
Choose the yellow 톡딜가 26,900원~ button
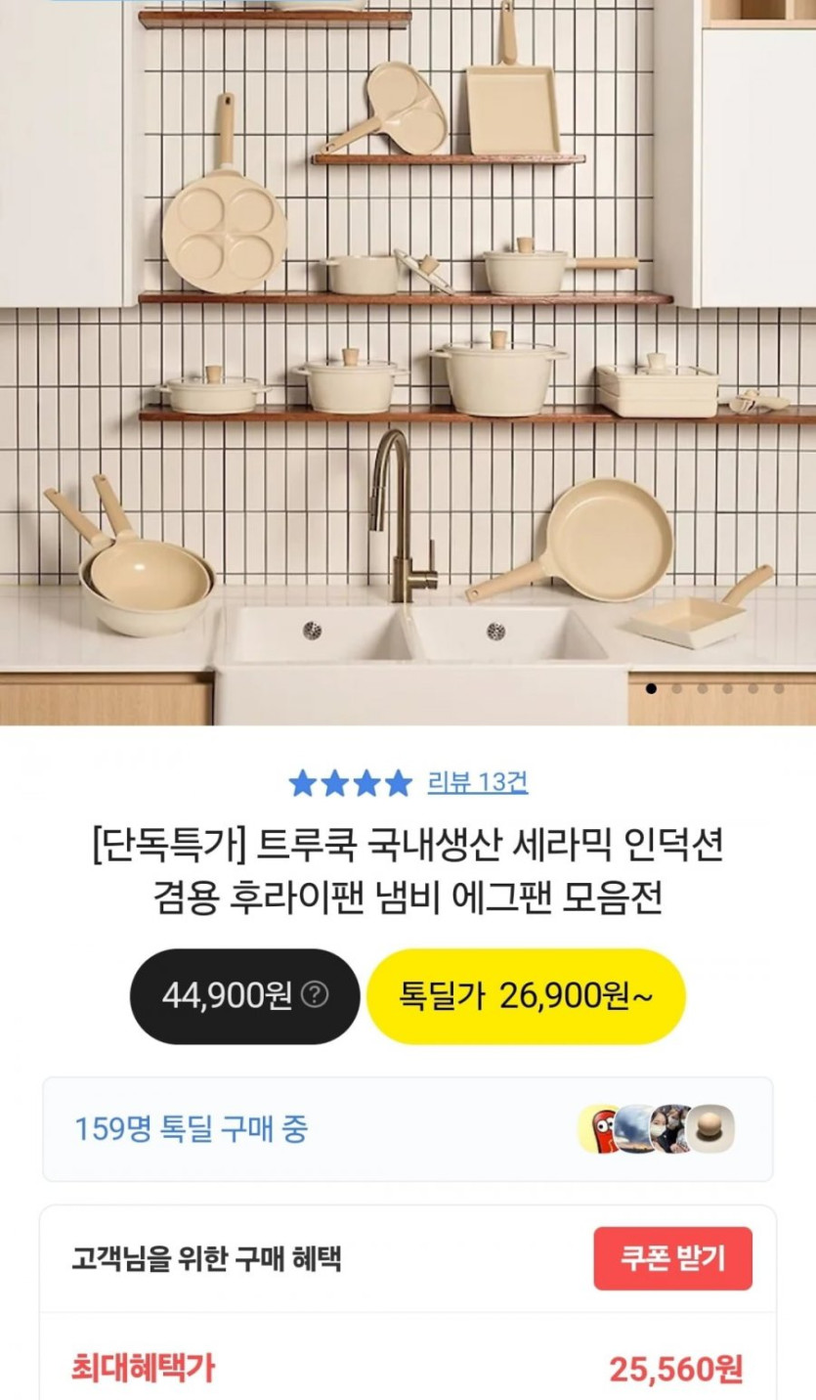click(x=526, y=995)
